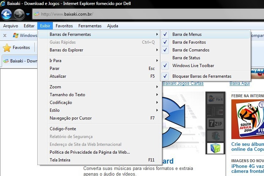Expand Tamanho do Texto submenu
The height and width of the screenshot is (176, 264).
[99, 95]
